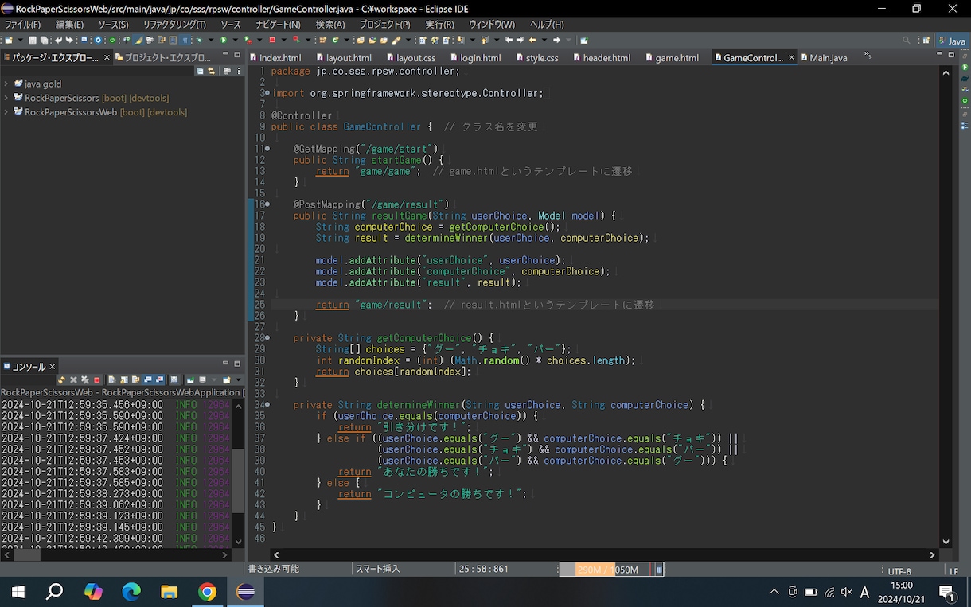Switch to the Java perspective
Screen dimensions: 971x607
click(x=951, y=41)
